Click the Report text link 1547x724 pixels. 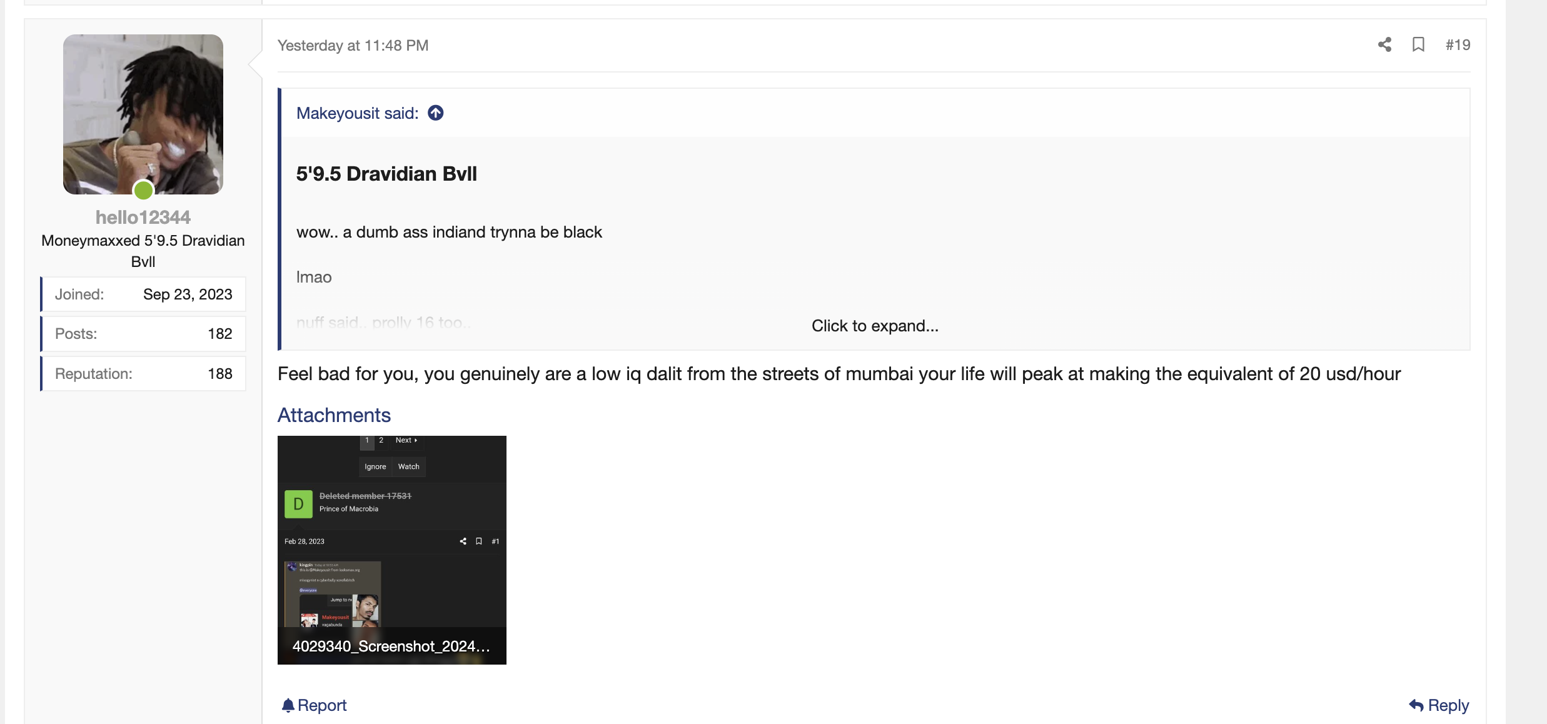coord(322,705)
